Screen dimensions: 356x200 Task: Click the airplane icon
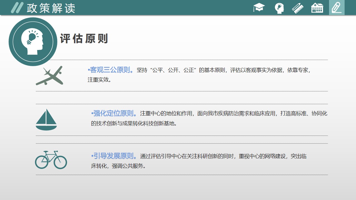pos(50,76)
